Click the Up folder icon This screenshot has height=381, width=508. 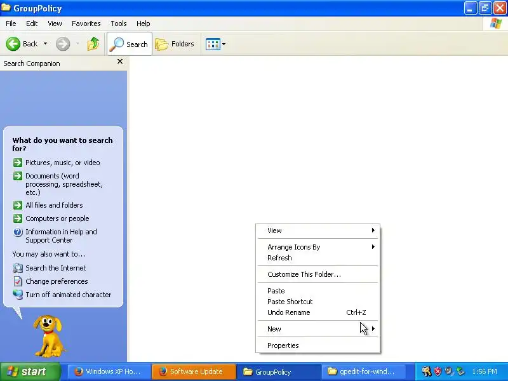(93, 44)
